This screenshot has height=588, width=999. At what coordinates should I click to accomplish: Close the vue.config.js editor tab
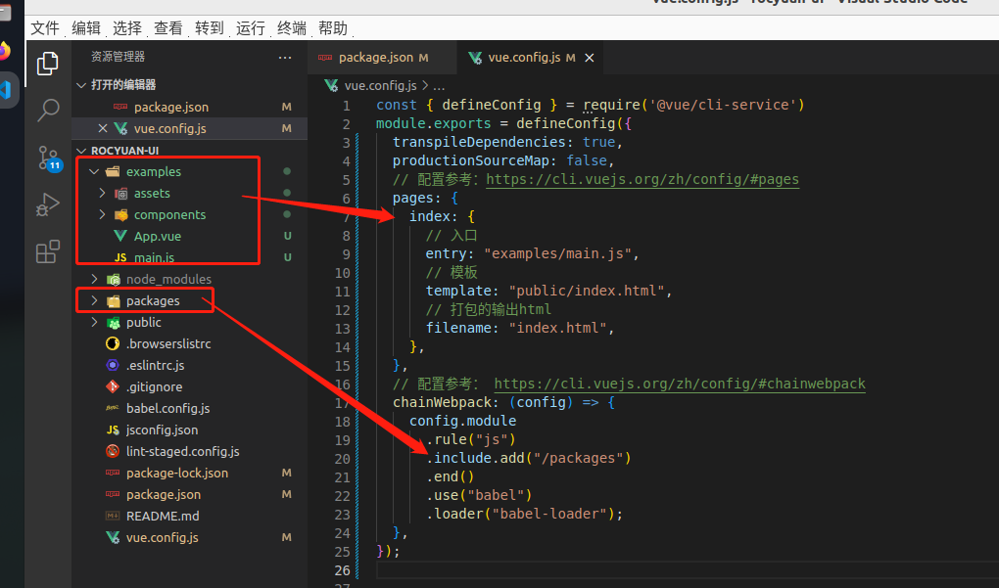(590, 58)
